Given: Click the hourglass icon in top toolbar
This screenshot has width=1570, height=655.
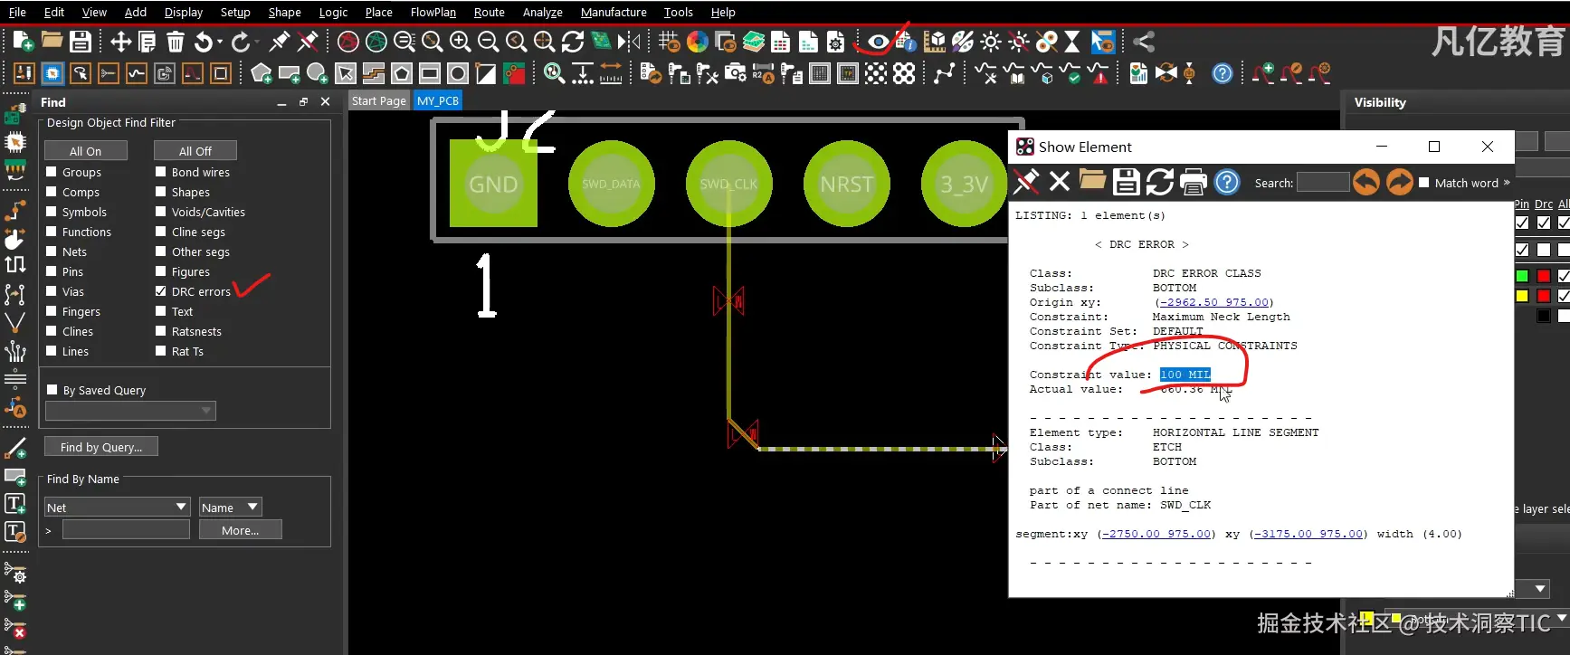Looking at the screenshot, I should pyautogui.click(x=1072, y=42).
